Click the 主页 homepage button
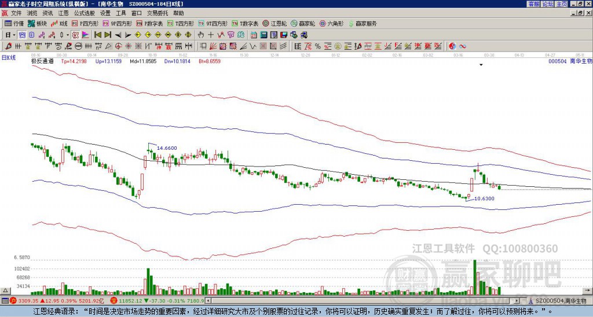Image resolution: width=593 pixels, height=317 pixels. pos(562,4)
